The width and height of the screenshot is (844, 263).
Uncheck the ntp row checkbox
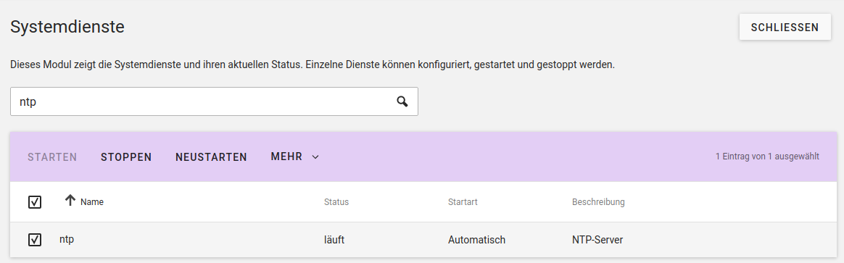coord(35,240)
